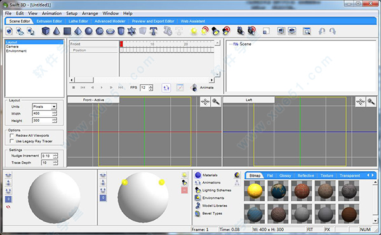Check Use Legacy Ray Tracer

[x=11, y=141]
